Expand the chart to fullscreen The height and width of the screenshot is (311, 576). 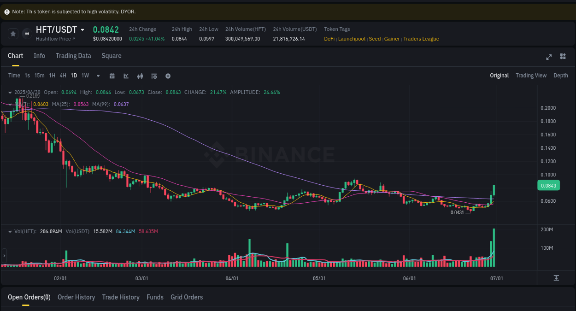tap(549, 57)
